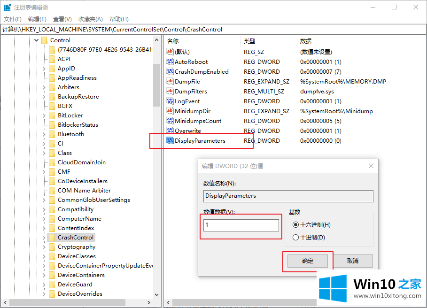Select the 十六进制(H) hexadecimal radio button
427x308 pixels.
tap(295, 225)
